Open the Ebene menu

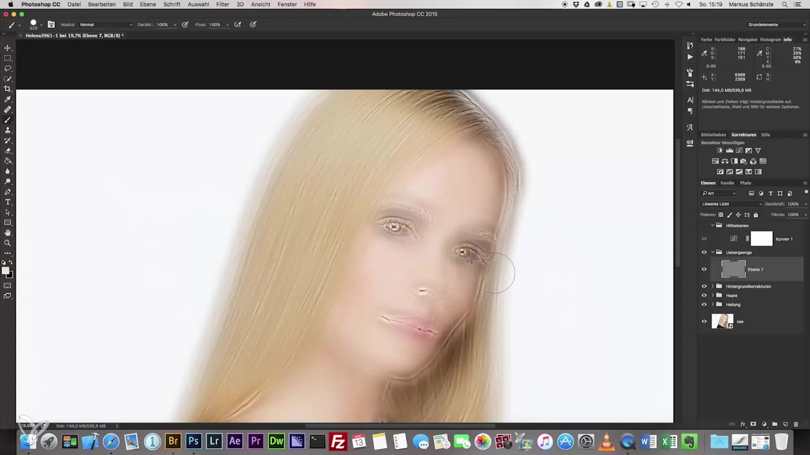pyautogui.click(x=148, y=4)
